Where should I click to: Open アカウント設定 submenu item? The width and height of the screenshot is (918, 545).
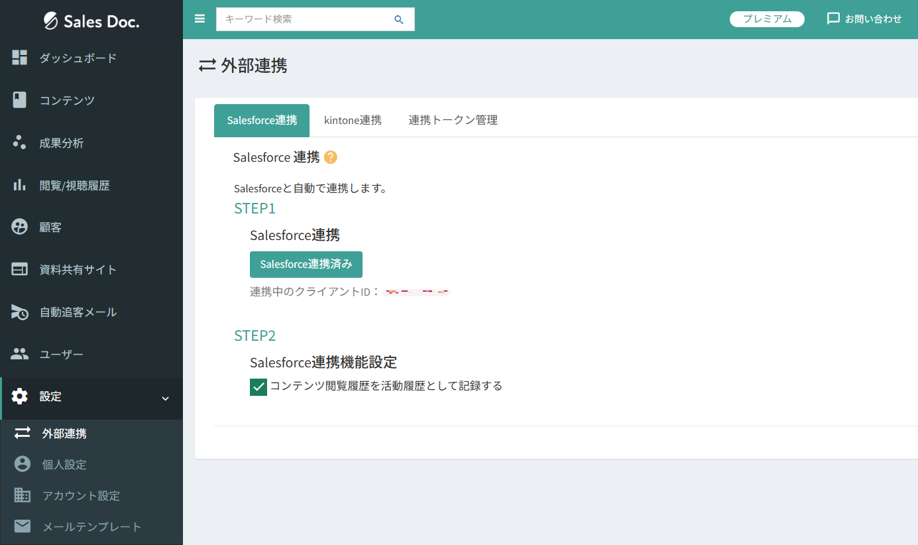pyautogui.click(x=81, y=496)
